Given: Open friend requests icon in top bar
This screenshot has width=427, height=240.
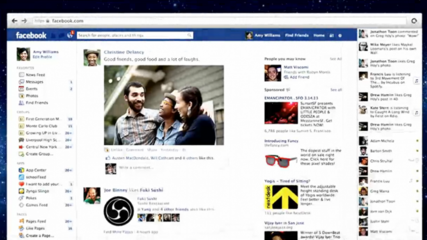Looking at the screenshot, I should coord(54,35).
